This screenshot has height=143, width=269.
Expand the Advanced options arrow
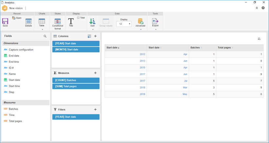pos(141,29)
